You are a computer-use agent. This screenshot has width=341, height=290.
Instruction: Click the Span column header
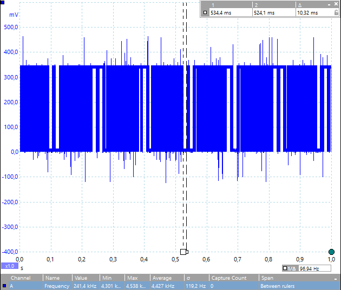(x=267, y=278)
